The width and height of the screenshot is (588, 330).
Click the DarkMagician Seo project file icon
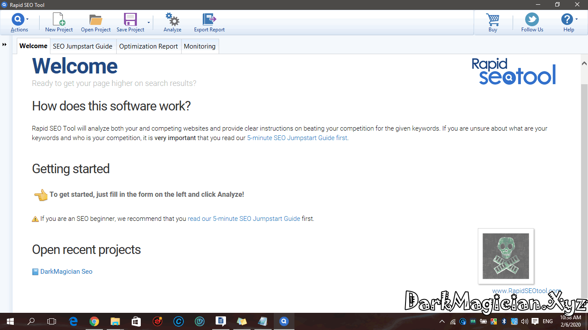35,272
